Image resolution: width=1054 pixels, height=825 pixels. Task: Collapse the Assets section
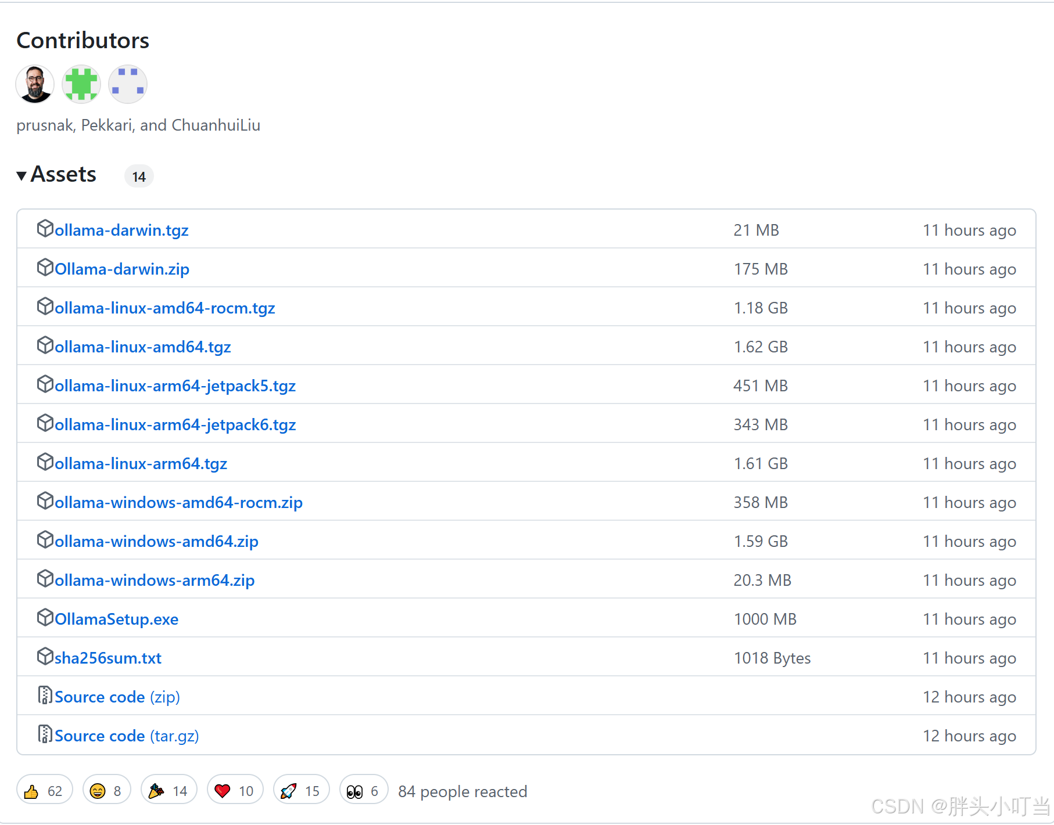(56, 175)
